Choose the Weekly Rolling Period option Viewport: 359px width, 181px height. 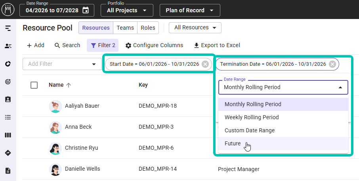tap(283, 117)
